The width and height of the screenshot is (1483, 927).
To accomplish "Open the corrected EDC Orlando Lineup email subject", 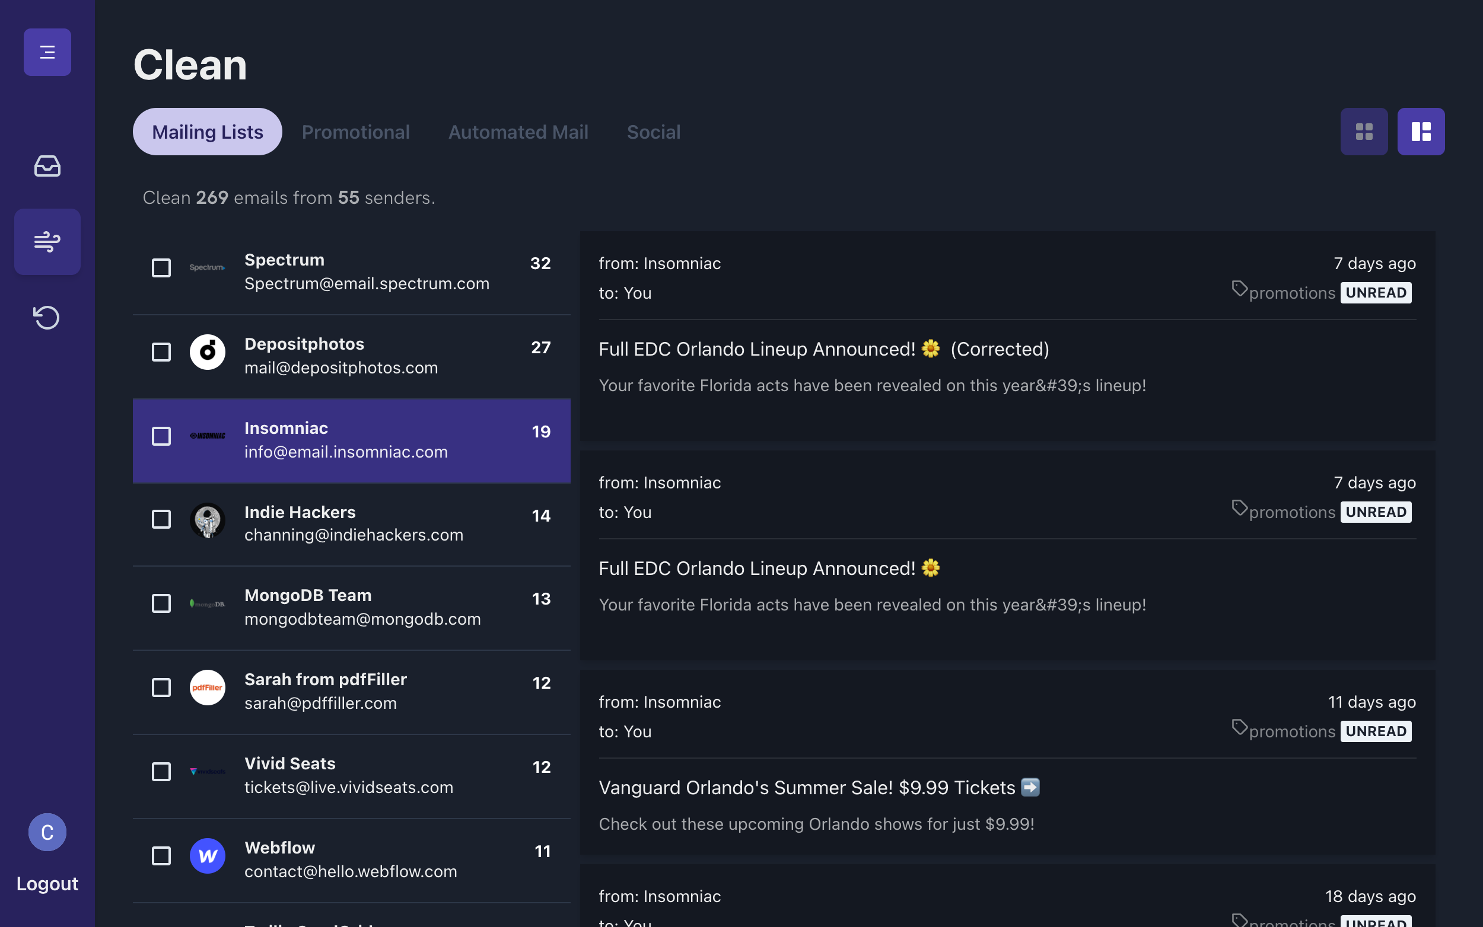I will 823,349.
